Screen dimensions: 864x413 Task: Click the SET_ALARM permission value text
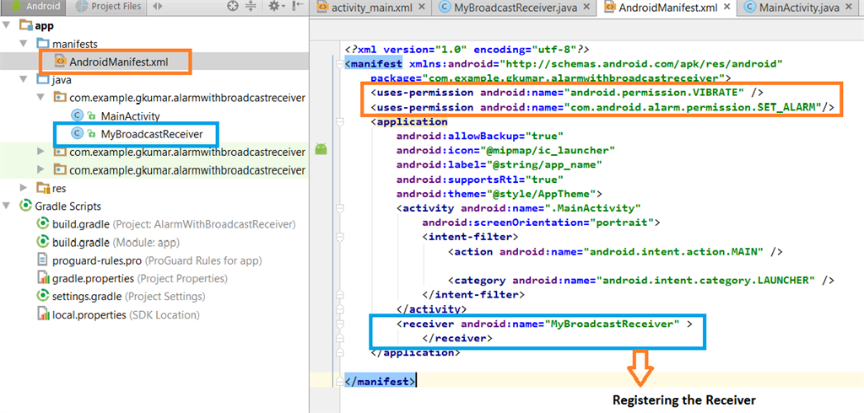point(694,107)
